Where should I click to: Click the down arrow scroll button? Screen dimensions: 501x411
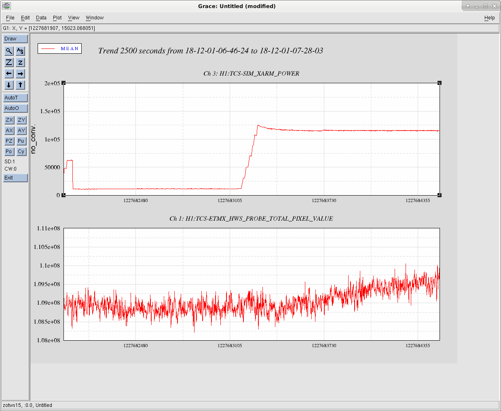pos(9,85)
